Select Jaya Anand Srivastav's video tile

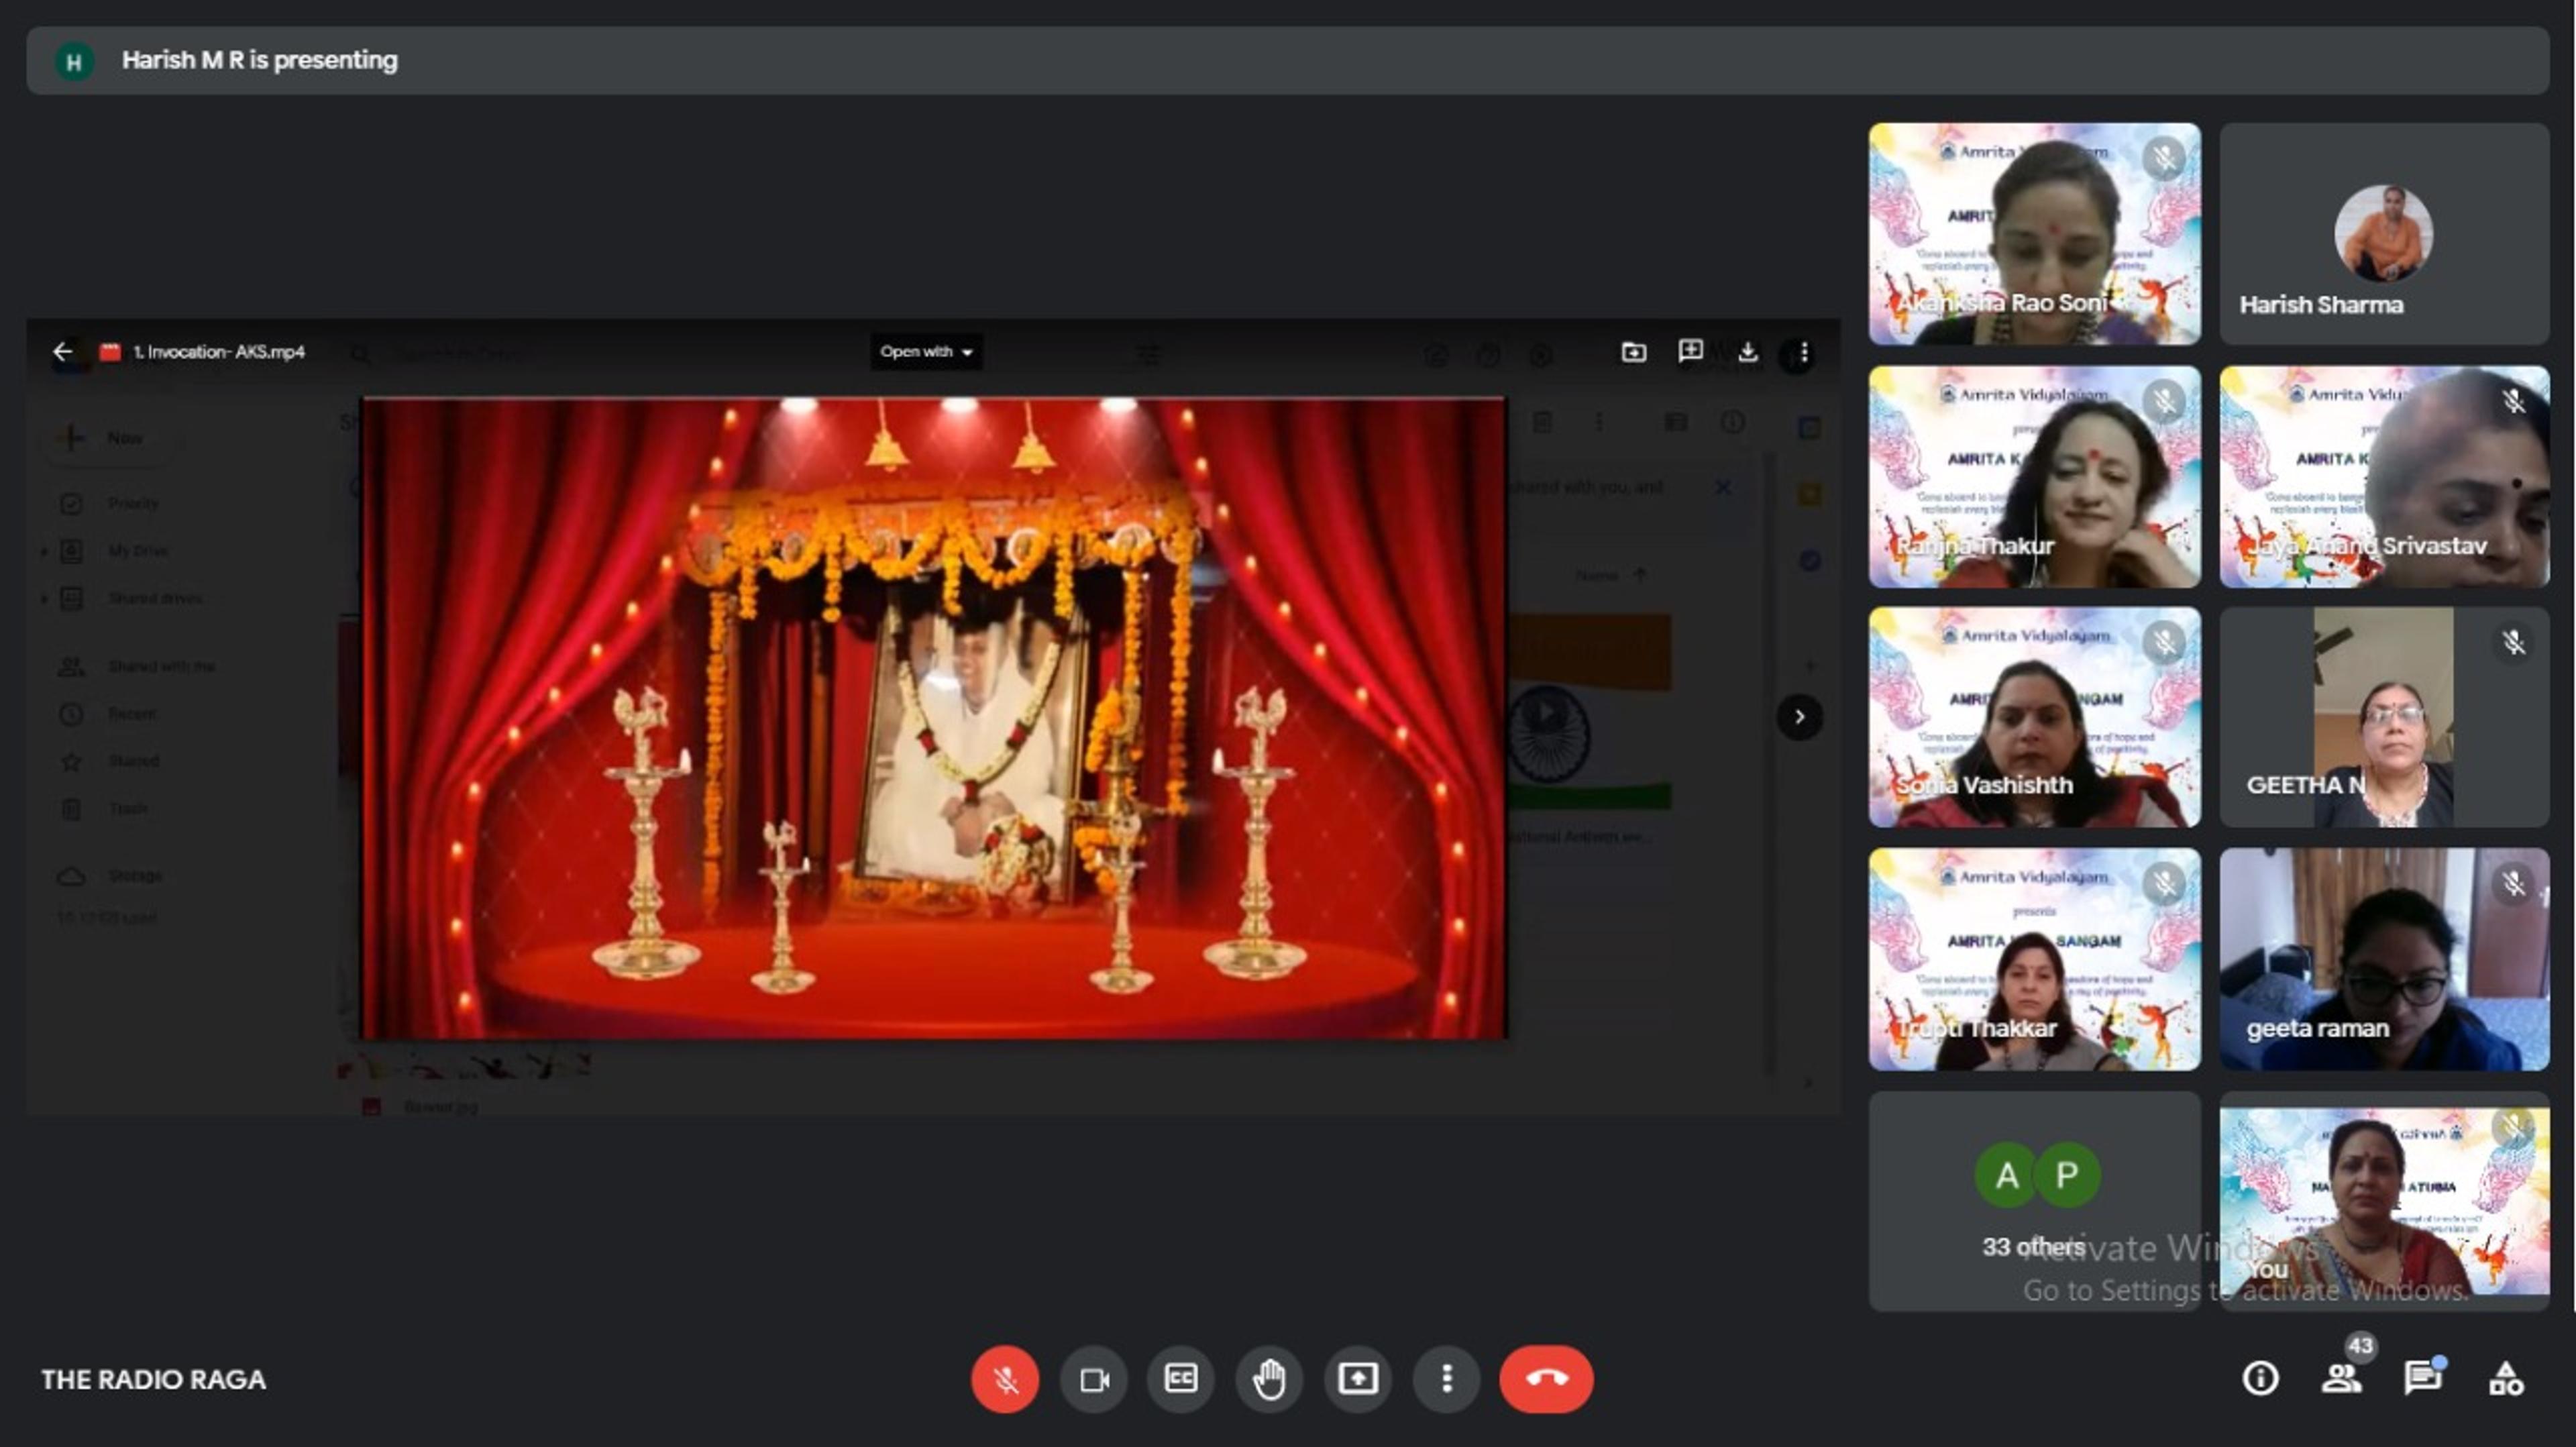click(x=2384, y=476)
